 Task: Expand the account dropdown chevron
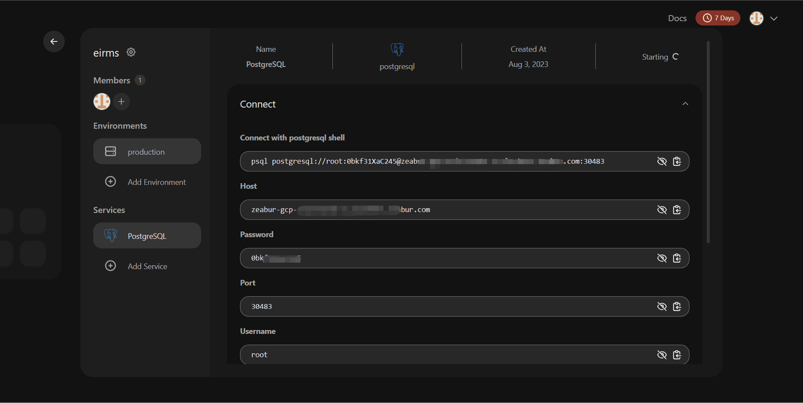(774, 19)
